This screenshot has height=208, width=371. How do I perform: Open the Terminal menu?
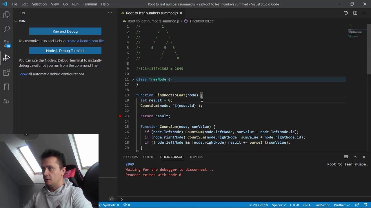point(90,4)
